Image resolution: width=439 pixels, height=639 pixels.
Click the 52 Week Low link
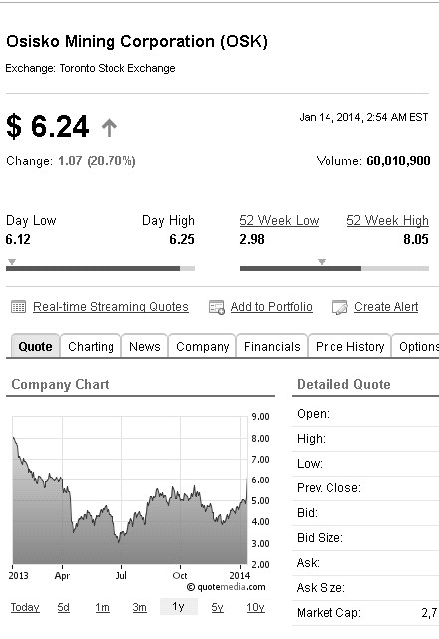279,221
